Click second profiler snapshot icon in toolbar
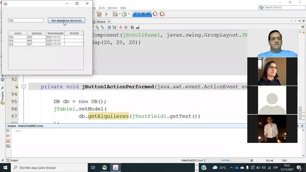The height and width of the screenshot is (172, 306). point(162,14)
